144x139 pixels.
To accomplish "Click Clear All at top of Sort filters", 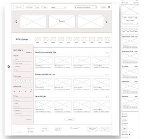I will pyautogui.click(x=29, y=53).
